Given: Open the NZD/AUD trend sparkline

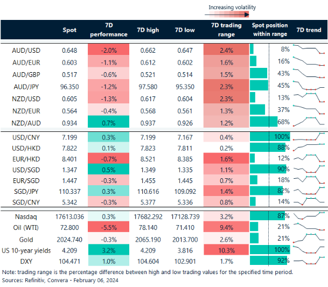Looking at the screenshot, I should point(309,121).
